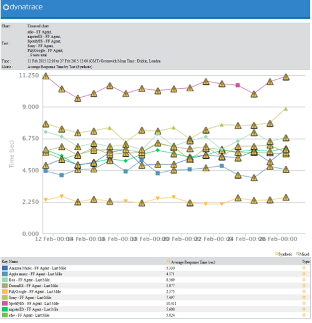Select the 'SpotifyES - FF Agent - Last Mile' row name
Viewport: 312px width, 323px height.
click(x=34, y=303)
